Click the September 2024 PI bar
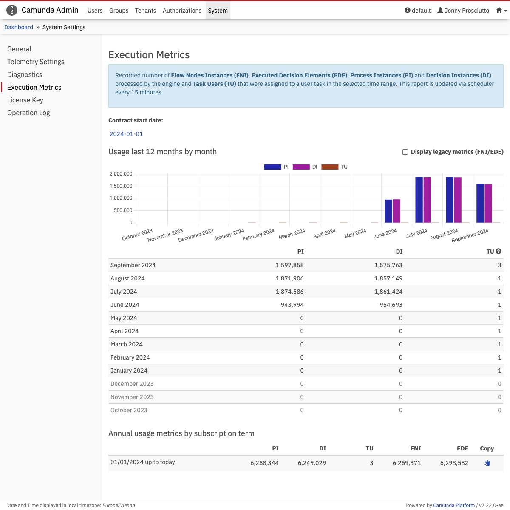Image resolution: width=510 pixels, height=510 pixels. tap(480, 203)
